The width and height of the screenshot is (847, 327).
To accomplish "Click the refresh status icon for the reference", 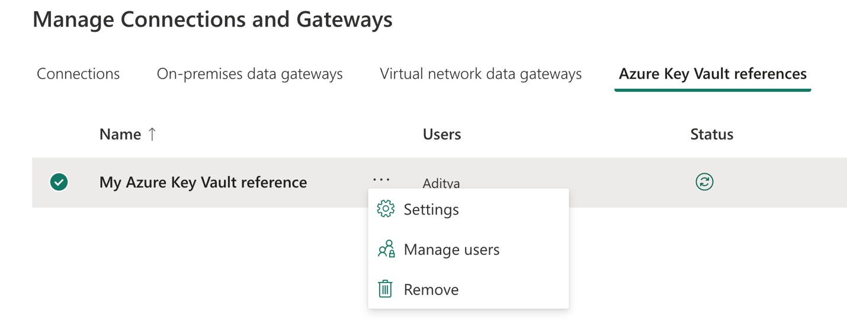I will (704, 182).
